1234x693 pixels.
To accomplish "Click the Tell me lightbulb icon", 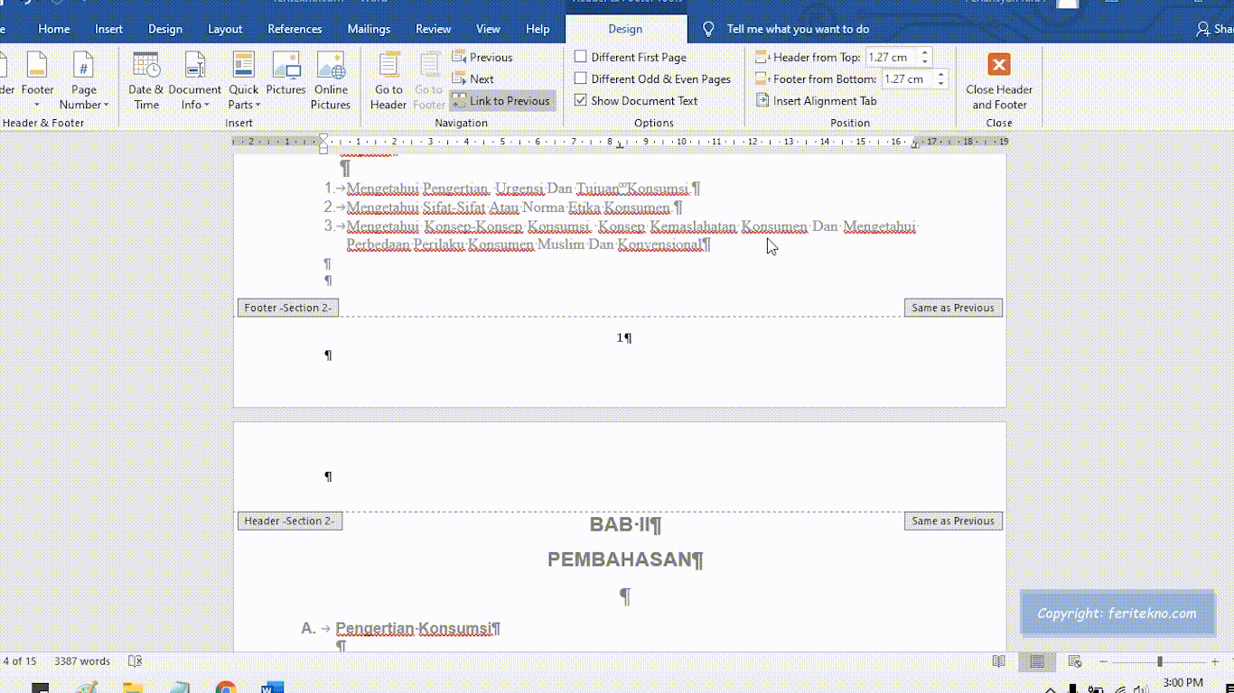I will [709, 29].
